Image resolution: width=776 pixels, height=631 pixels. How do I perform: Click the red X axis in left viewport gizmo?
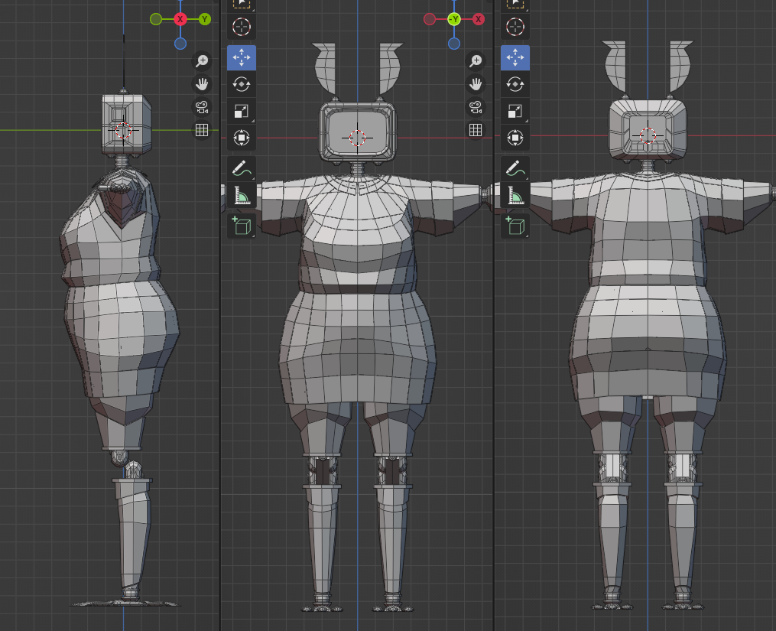coord(180,19)
